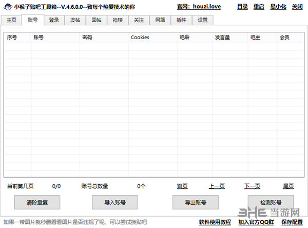
Task: Click 加入官方QQ群 link
Action: (x=256, y=222)
